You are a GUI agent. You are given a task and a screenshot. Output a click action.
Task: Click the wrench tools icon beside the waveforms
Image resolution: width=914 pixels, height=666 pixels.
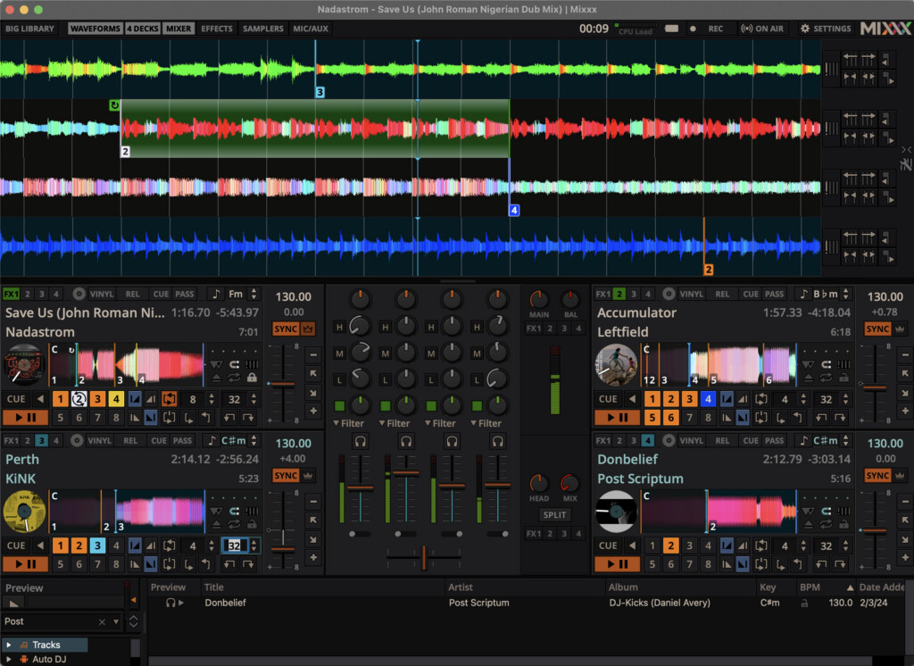pos(906,164)
